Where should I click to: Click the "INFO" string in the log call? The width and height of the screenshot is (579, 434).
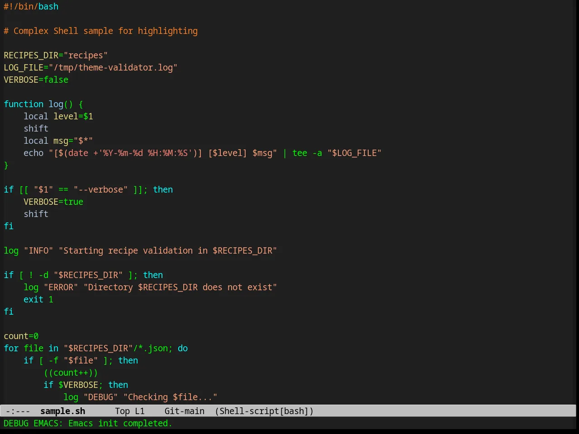coord(38,250)
